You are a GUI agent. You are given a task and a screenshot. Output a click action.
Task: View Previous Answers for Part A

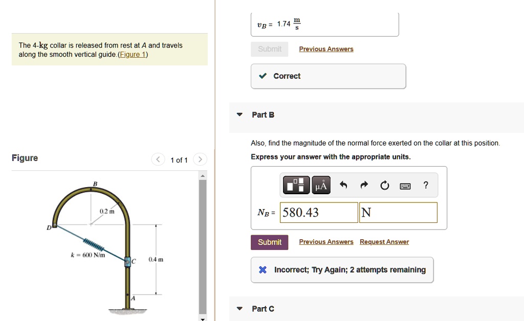(x=326, y=49)
